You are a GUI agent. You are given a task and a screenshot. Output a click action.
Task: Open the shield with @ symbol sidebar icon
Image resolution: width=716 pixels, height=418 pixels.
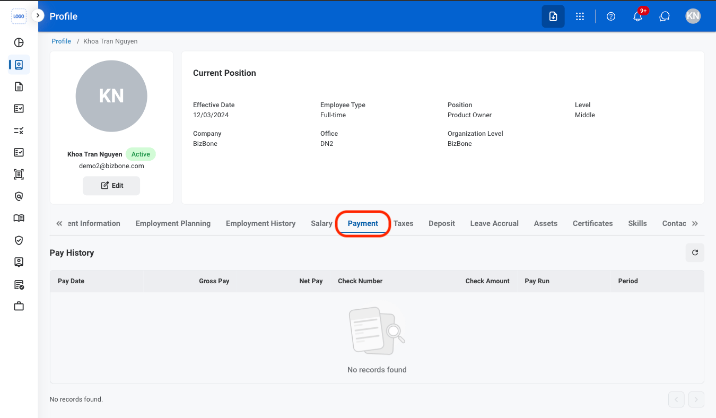coord(19,196)
